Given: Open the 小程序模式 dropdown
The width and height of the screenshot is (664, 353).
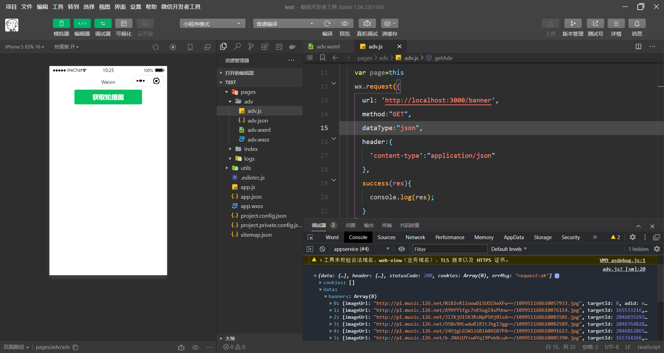Looking at the screenshot, I should click(212, 24).
